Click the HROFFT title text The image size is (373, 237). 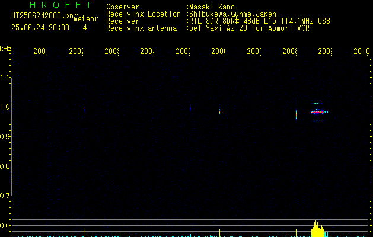(x=60, y=5)
